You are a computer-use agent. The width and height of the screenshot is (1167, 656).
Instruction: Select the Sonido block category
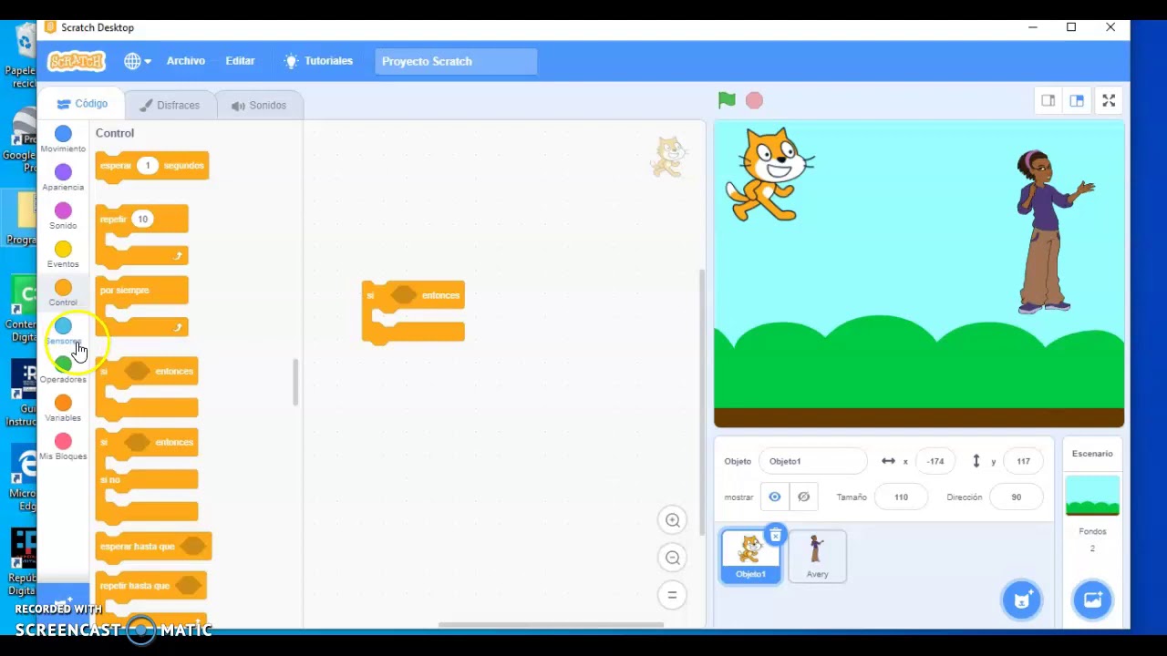pos(63,216)
